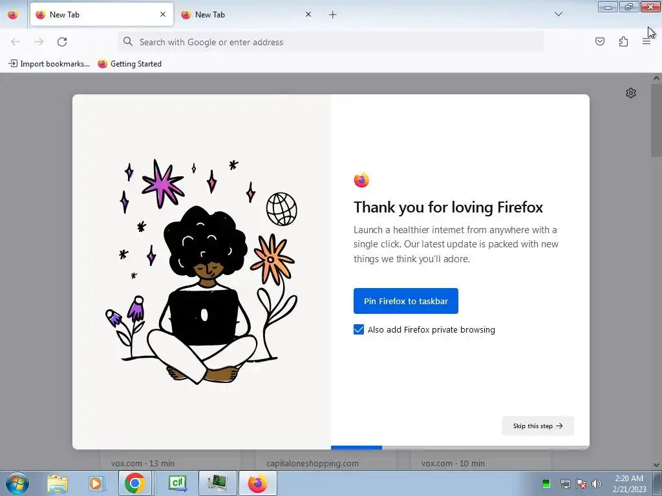Open network status tray icon
This screenshot has width=662, height=496.
(x=565, y=484)
